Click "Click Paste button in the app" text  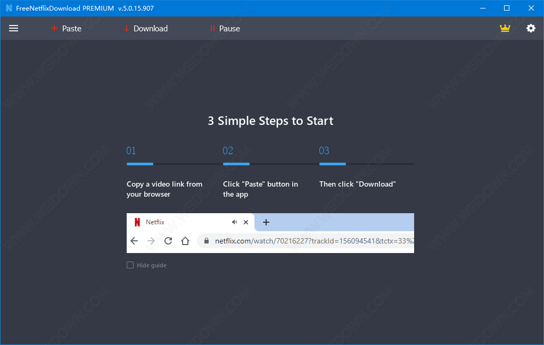tap(260, 189)
